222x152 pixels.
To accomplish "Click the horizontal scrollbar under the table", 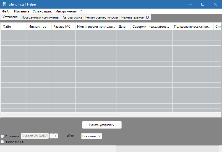I will coord(62,114).
